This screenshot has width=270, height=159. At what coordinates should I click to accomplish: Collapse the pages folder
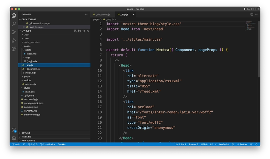click(54, 46)
